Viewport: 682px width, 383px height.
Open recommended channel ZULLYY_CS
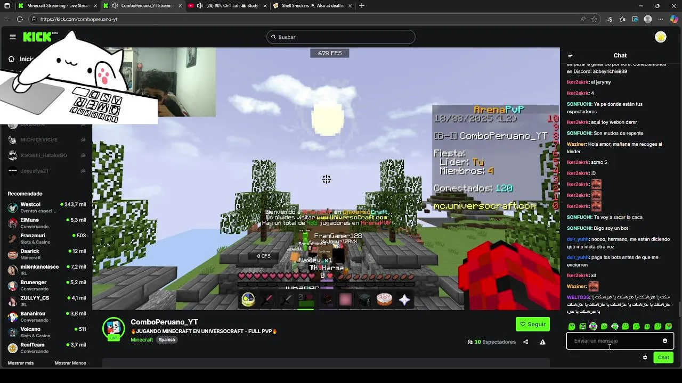point(47,301)
